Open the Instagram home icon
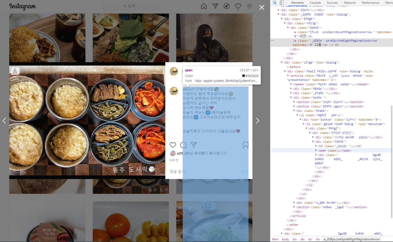This screenshot has height=242, width=393. point(204,6)
